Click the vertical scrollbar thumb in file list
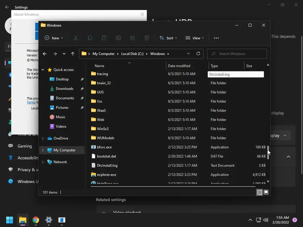Viewport: 303px width, 227px height. [268, 153]
